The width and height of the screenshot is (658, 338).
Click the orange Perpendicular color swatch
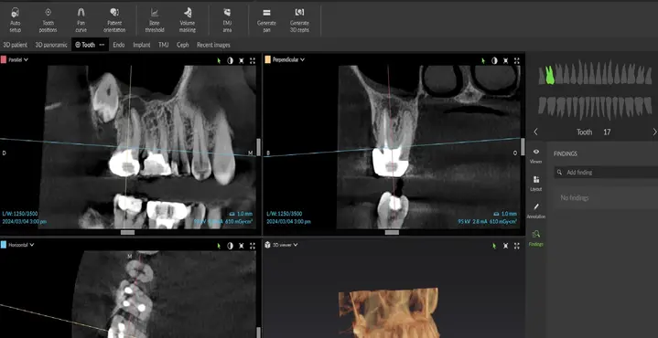tap(268, 60)
